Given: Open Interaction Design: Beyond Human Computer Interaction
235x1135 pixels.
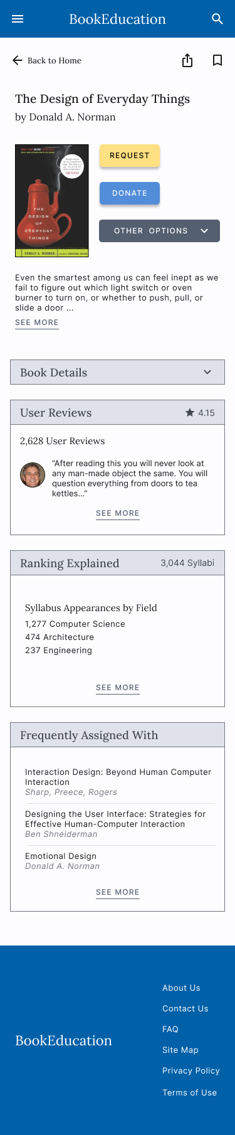Looking at the screenshot, I should coord(119,782).
